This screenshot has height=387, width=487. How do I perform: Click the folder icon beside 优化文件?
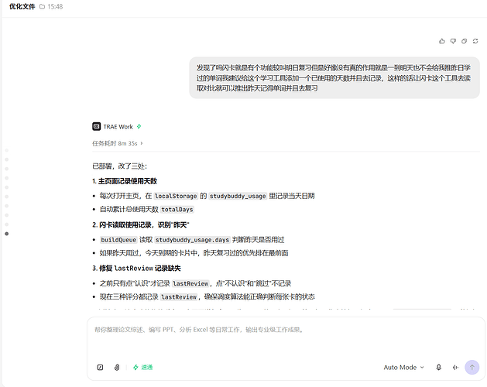point(43,6)
